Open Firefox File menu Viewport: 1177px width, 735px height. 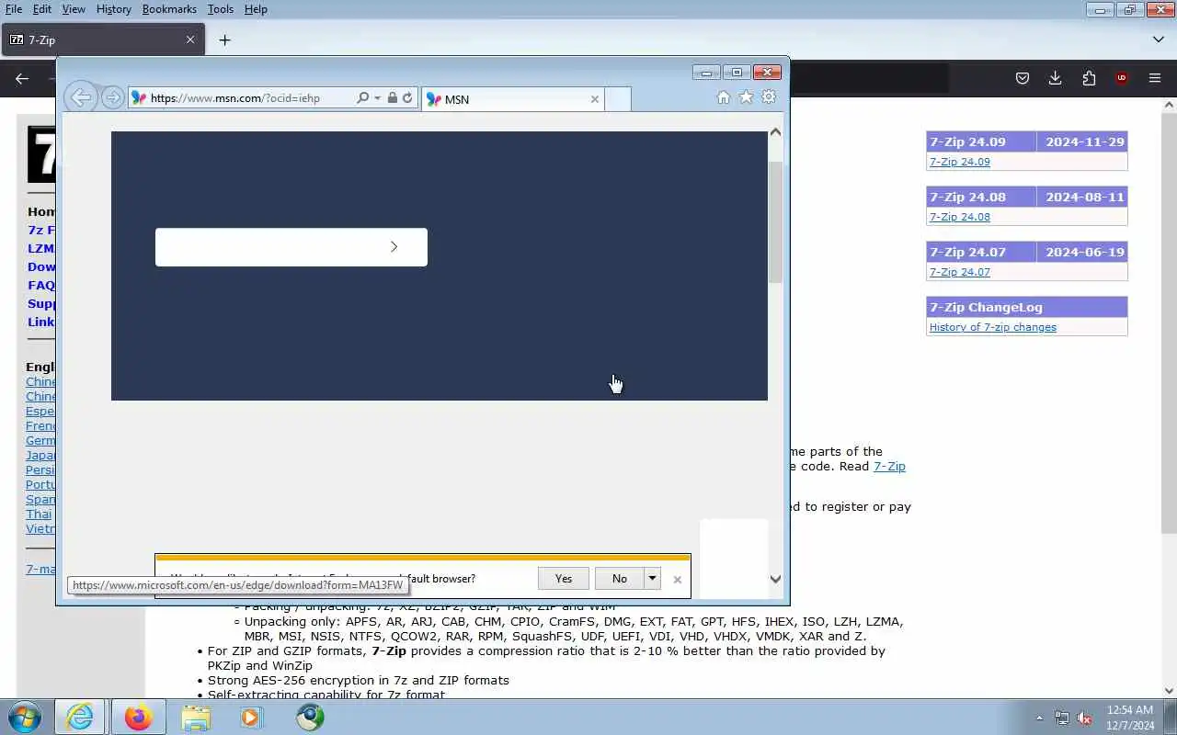coord(14,9)
